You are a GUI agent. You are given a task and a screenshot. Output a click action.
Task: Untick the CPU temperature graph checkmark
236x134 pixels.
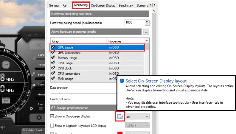[53, 73]
